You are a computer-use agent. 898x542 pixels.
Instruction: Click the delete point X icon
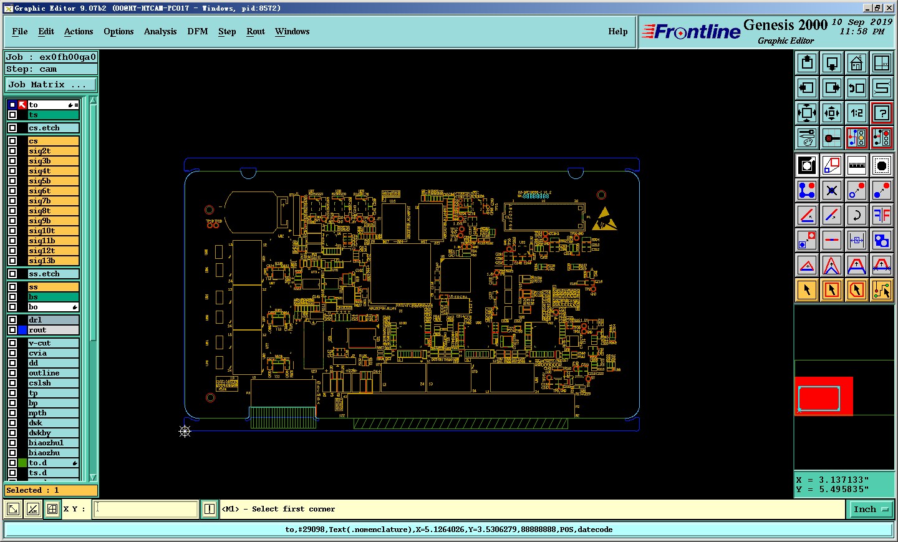click(x=832, y=190)
